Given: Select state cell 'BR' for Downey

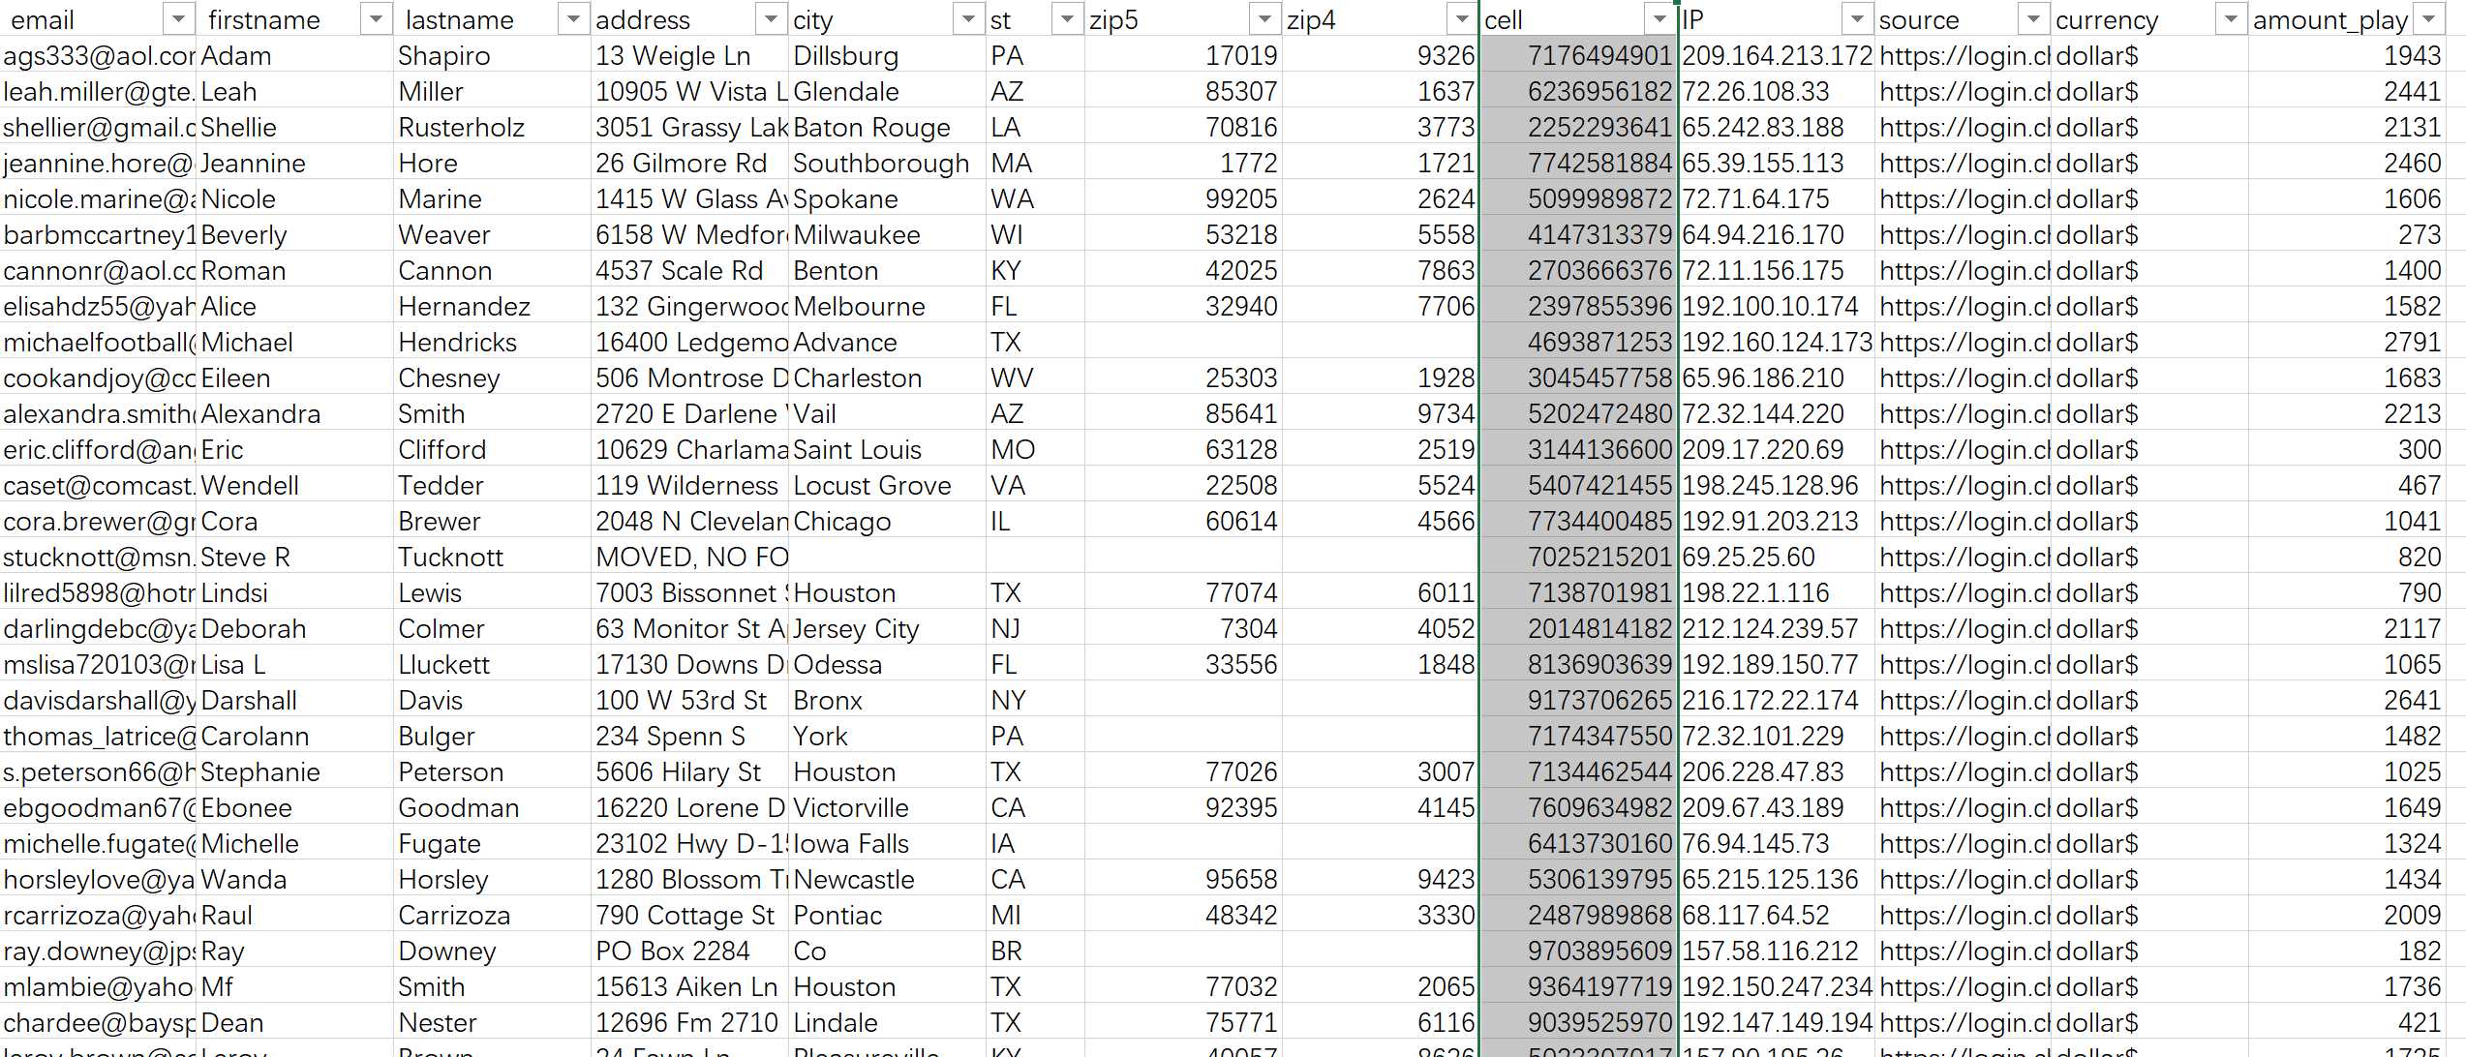Looking at the screenshot, I should coord(1036,951).
